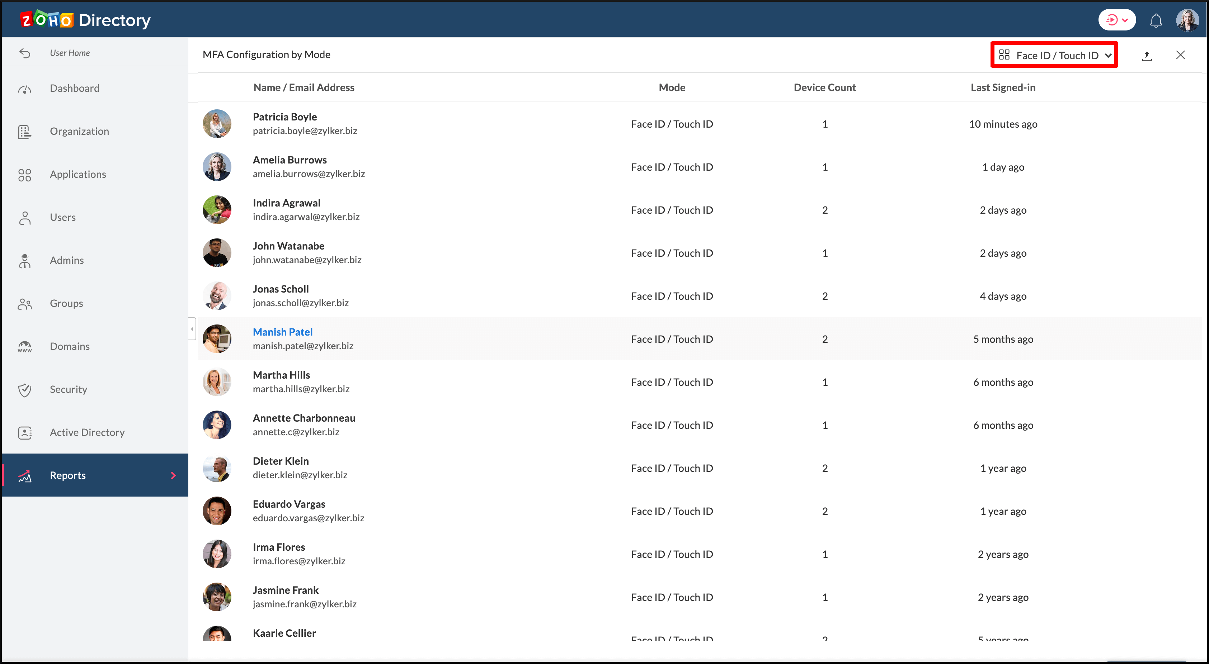This screenshot has width=1209, height=664.
Task: Open the Organization section
Action: pos(79,132)
